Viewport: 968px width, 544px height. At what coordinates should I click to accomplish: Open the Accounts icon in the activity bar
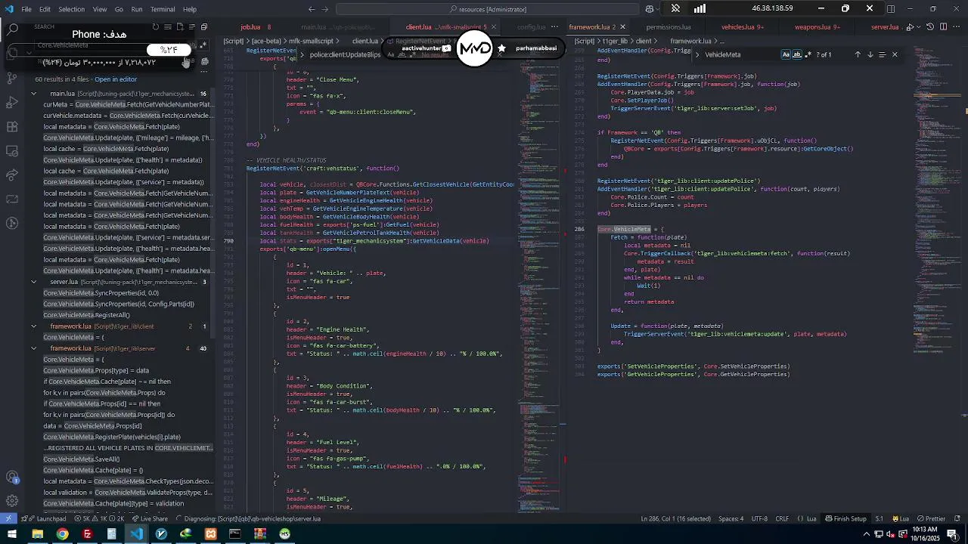point(12,477)
